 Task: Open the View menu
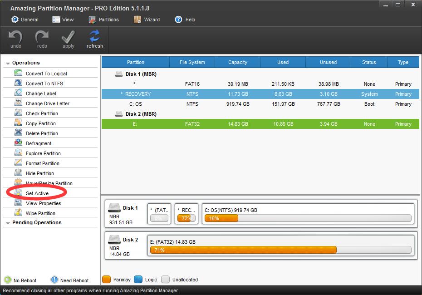[63, 20]
